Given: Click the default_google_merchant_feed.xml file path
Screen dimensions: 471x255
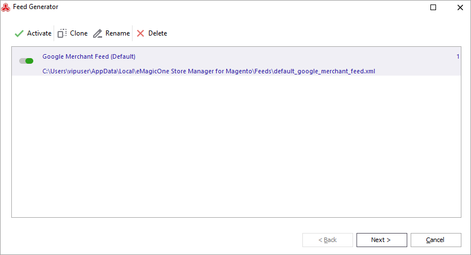Looking at the screenshot, I should click(209, 71).
